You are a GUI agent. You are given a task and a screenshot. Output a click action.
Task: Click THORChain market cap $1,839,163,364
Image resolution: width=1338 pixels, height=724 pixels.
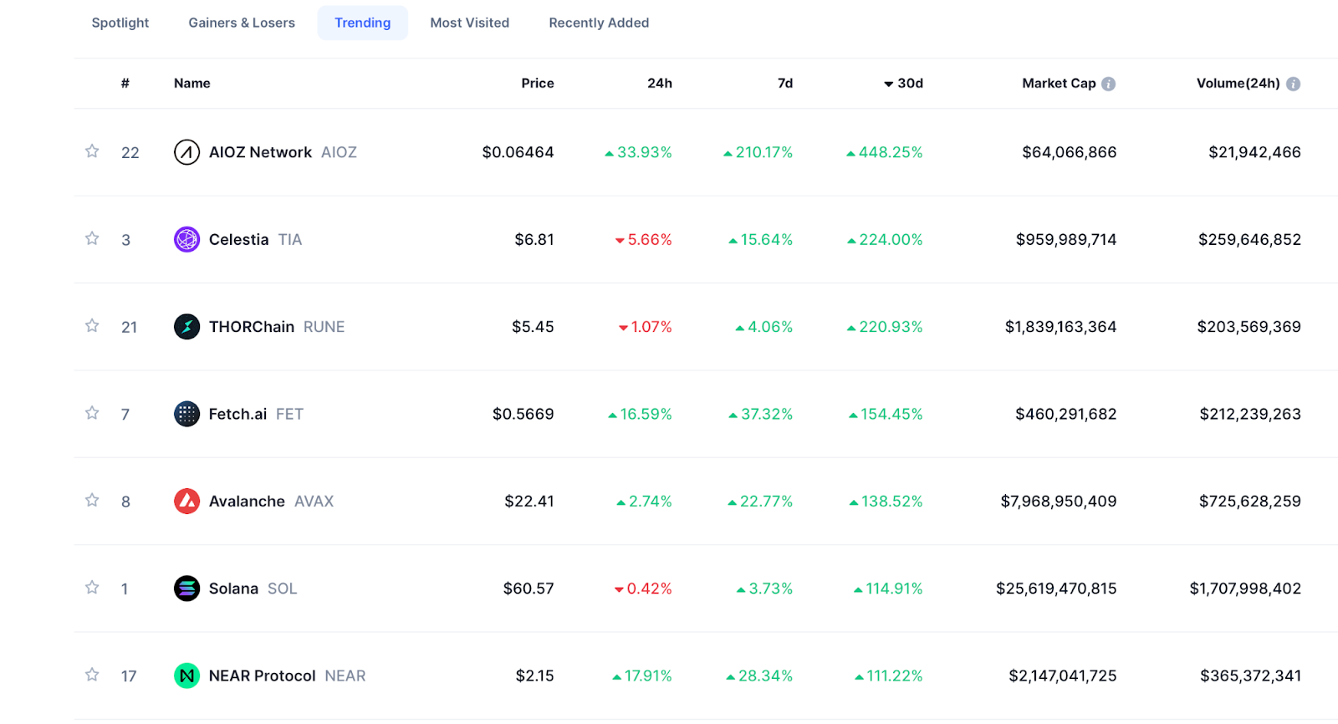coord(1060,327)
